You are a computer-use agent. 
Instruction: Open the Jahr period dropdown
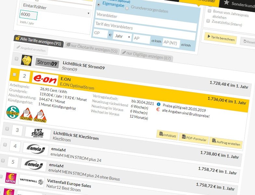click(x=122, y=37)
